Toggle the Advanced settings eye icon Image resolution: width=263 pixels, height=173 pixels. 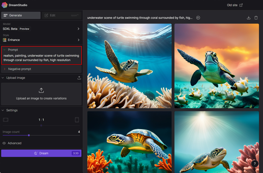coord(4,143)
